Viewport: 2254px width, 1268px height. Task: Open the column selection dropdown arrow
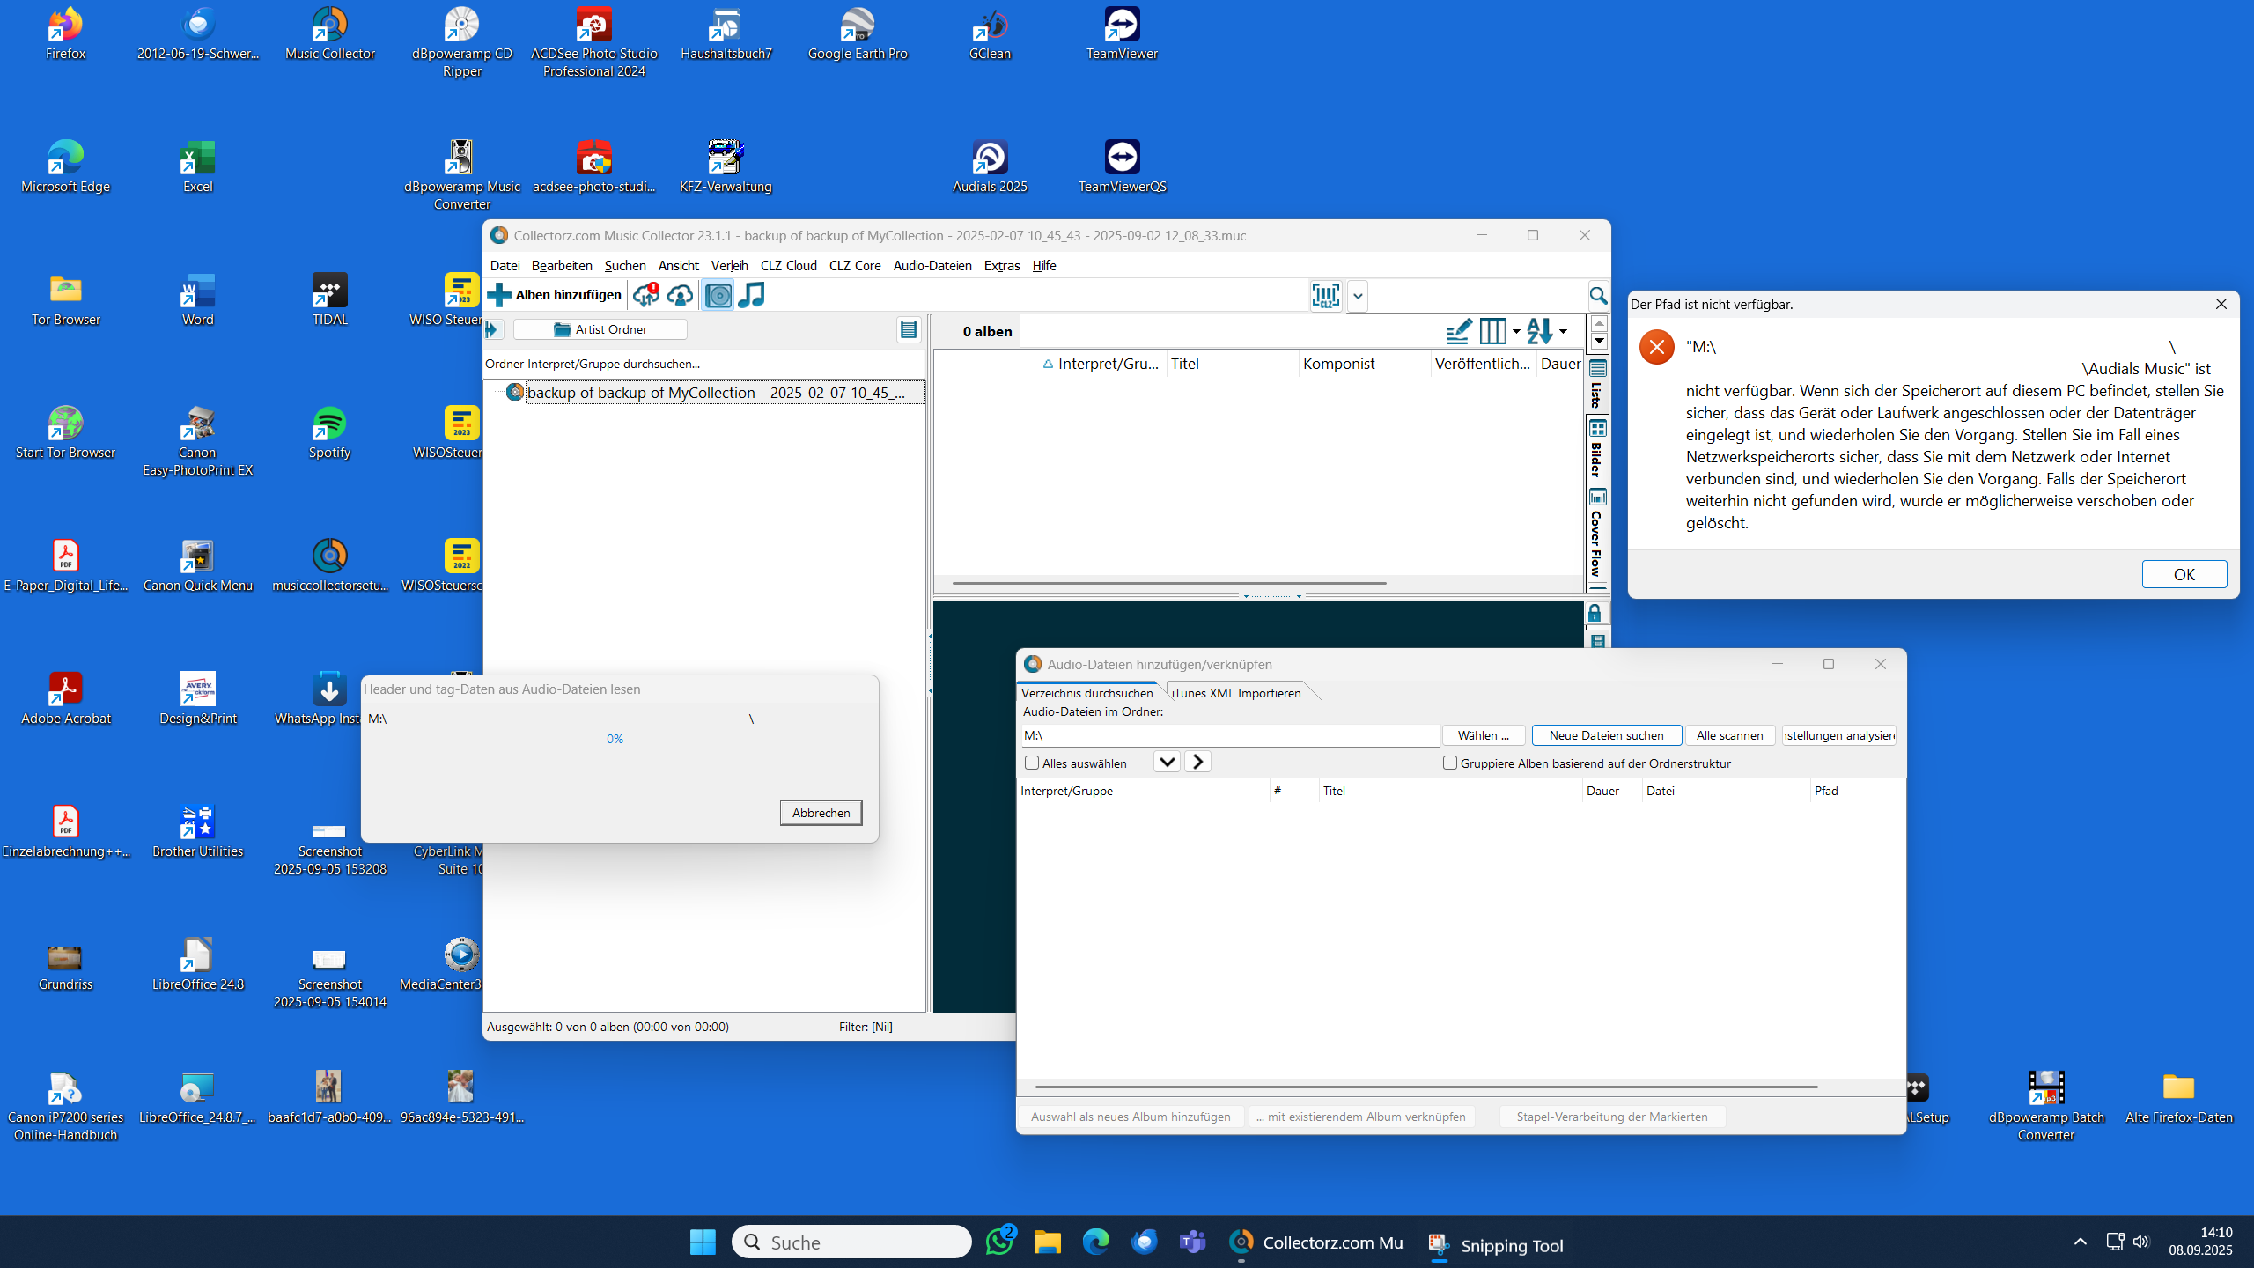tap(1516, 331)
